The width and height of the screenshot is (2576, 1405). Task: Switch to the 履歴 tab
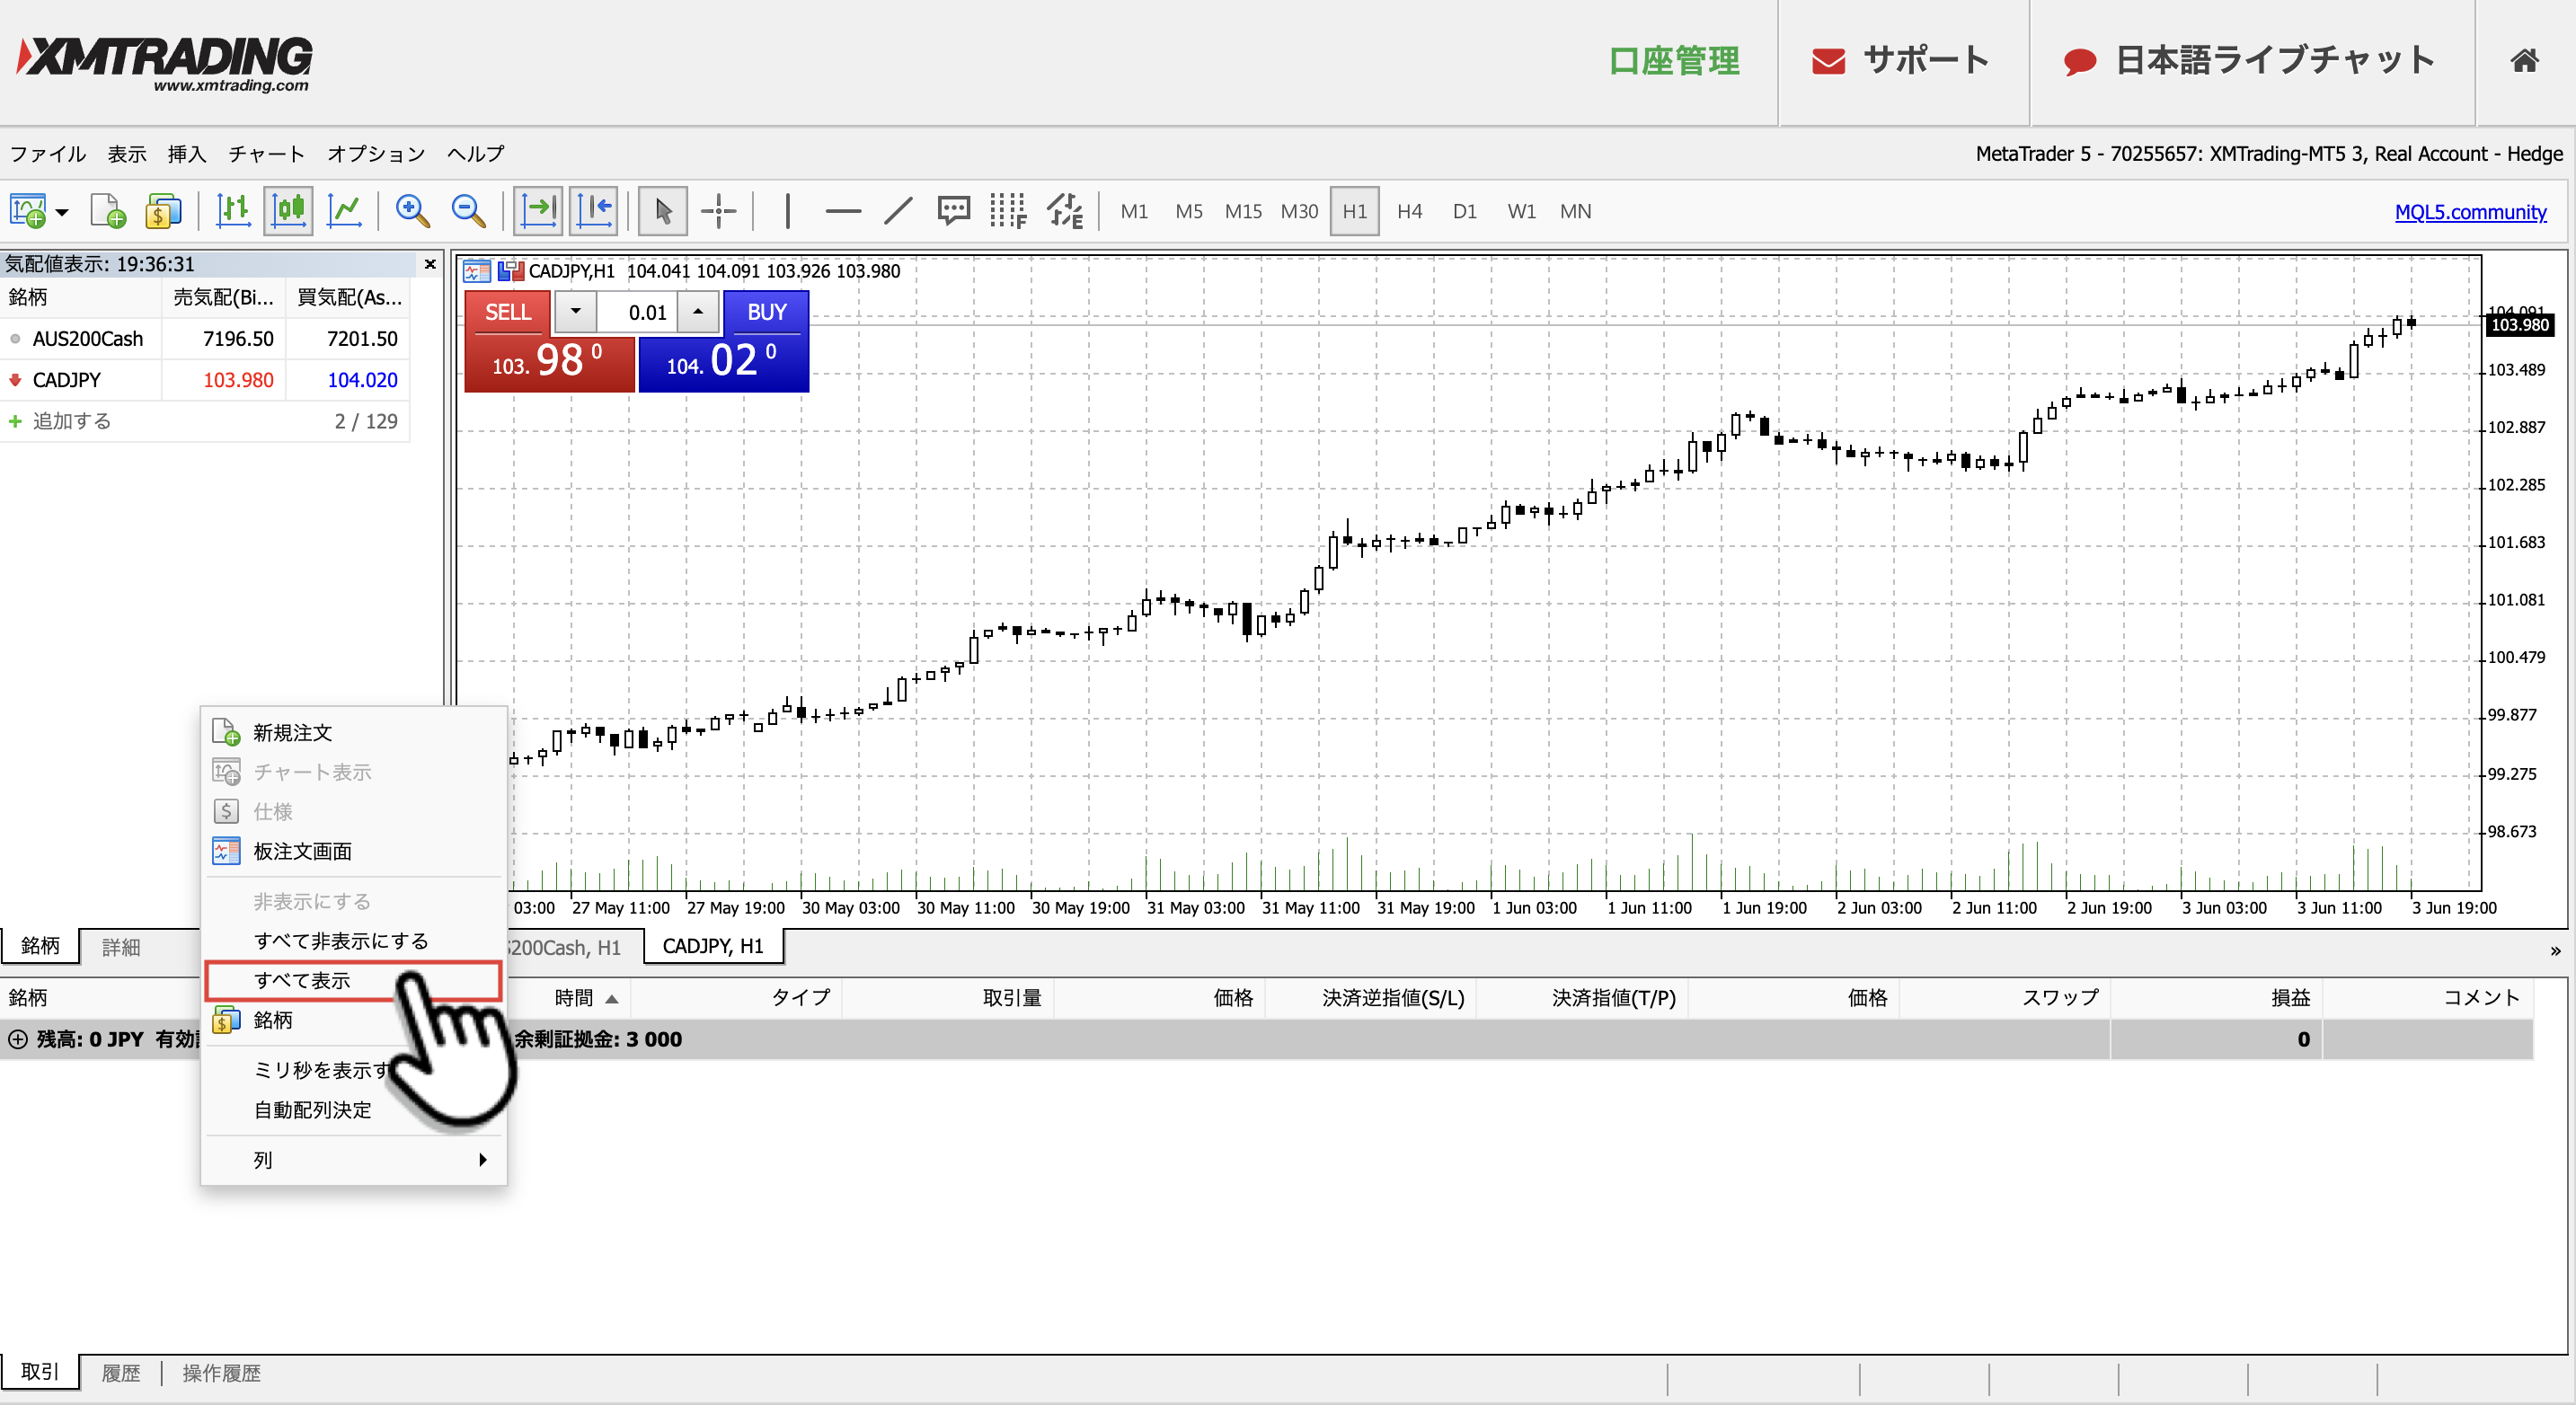(121, 1372)
